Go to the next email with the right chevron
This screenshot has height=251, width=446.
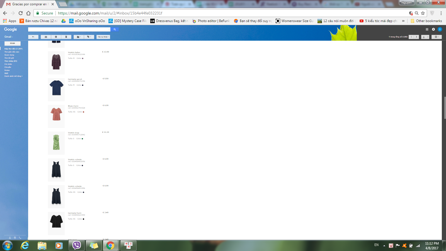416,37
